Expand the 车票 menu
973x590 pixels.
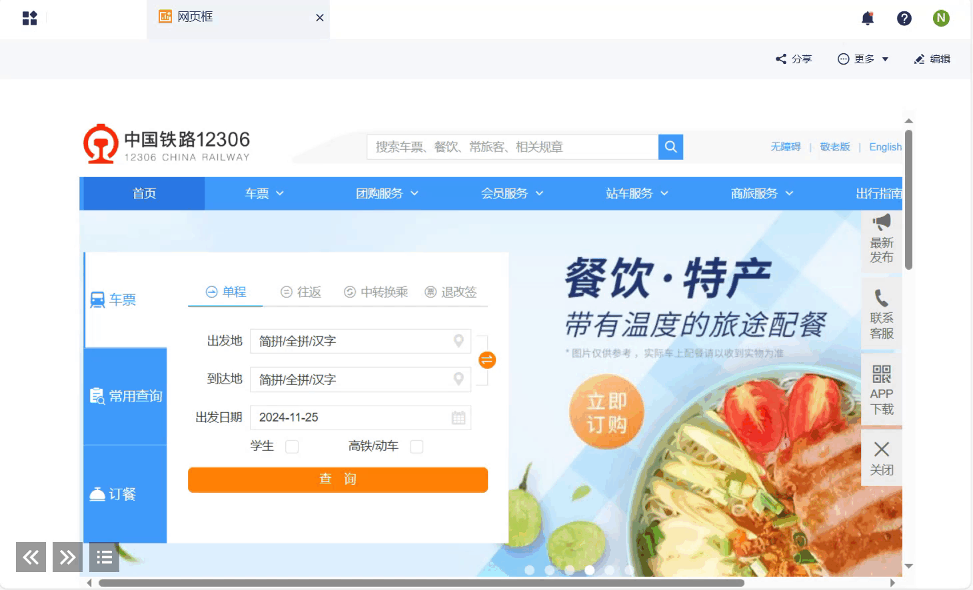click(264, 193)
